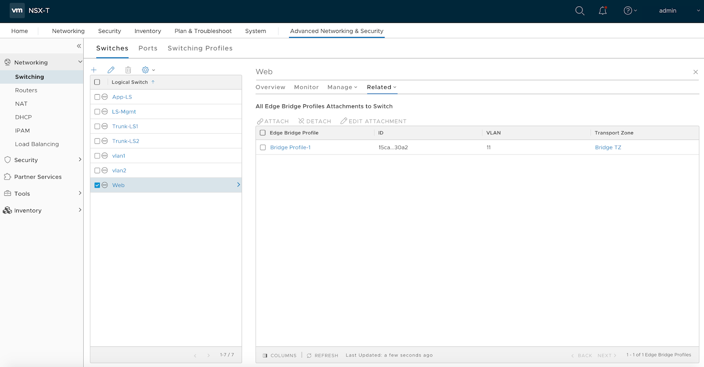Uncheck the Web logical switch checkbox
The image size is (704, 367).
(x=97, y=185)
